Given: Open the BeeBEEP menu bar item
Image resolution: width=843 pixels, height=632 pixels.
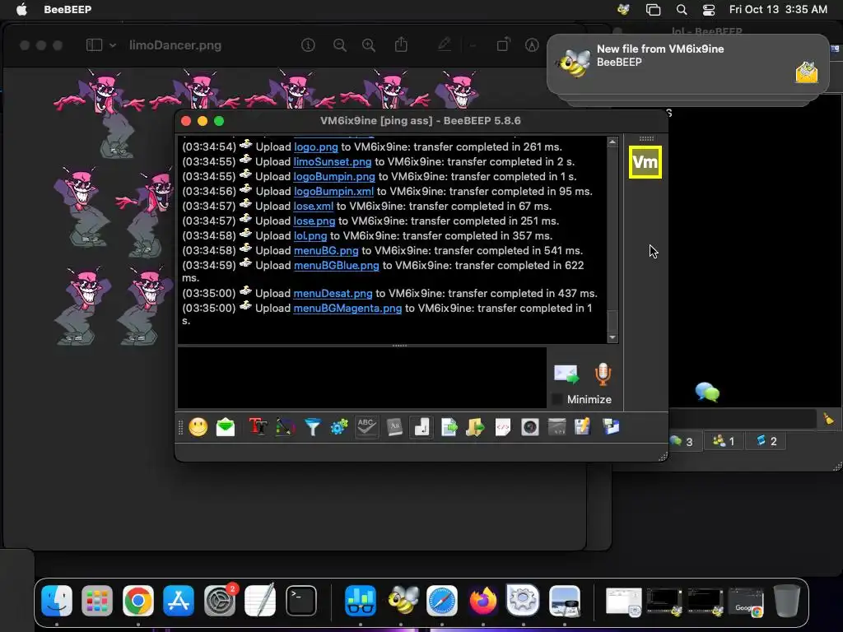Looking at the screenshot, I should [68, 9].
